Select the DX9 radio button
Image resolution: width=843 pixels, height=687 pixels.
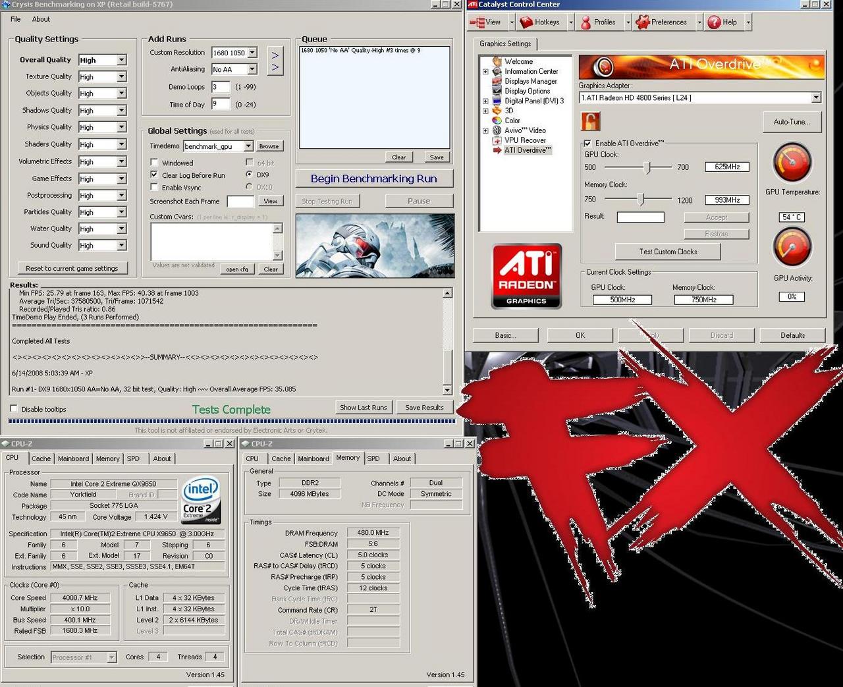249,175
